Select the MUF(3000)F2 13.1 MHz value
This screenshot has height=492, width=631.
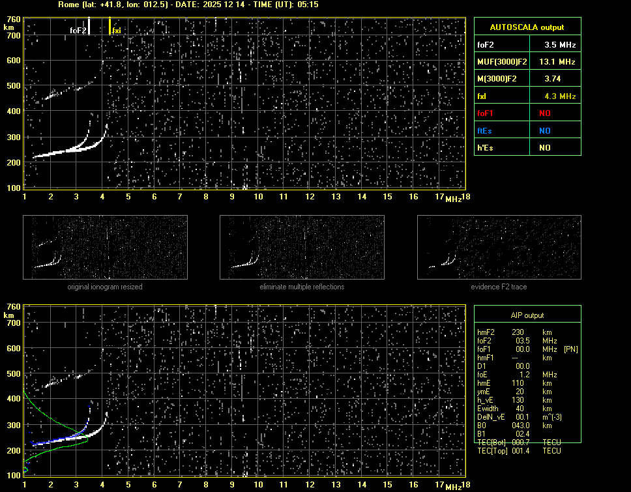tap(560, 62)
